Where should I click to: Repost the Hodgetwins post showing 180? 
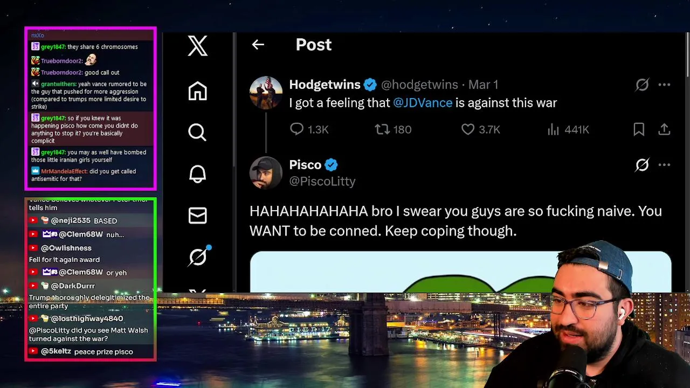click(382, 129)
